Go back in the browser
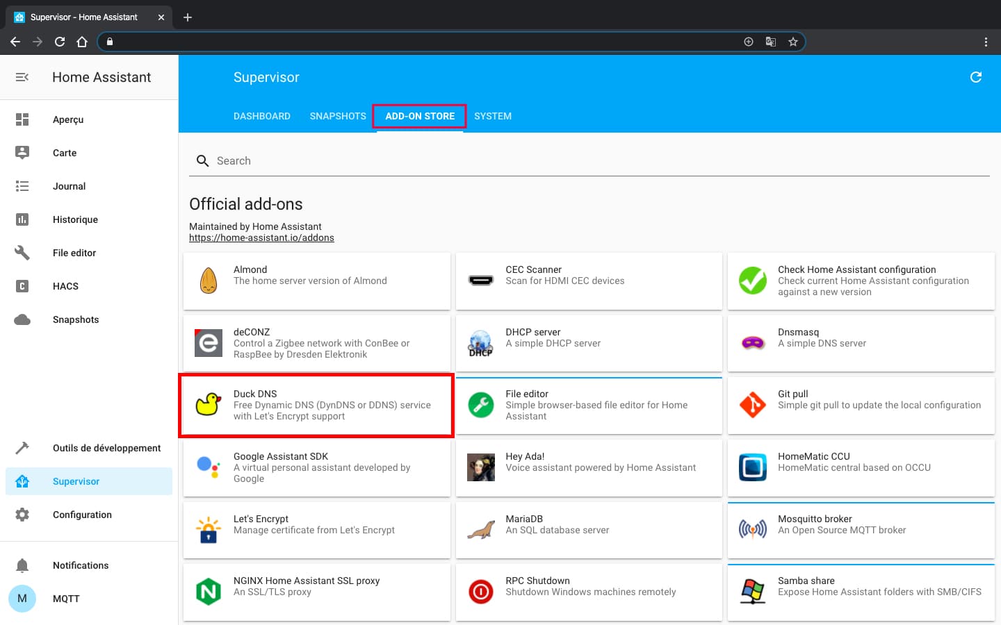 pyautogui.click(x=15, y=42)
